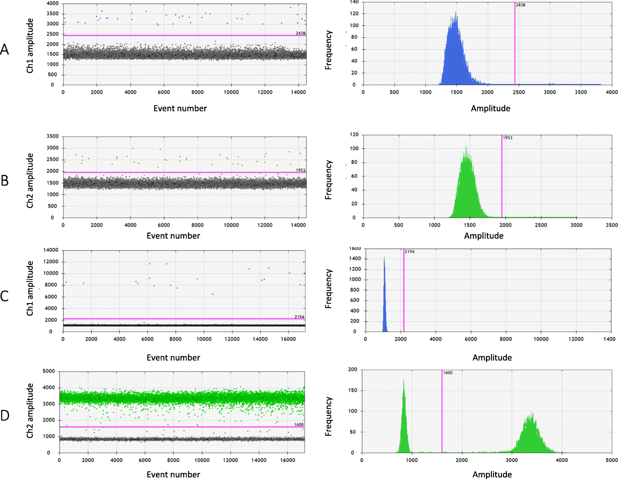Click the Event number label under panel A

[180, 109]
